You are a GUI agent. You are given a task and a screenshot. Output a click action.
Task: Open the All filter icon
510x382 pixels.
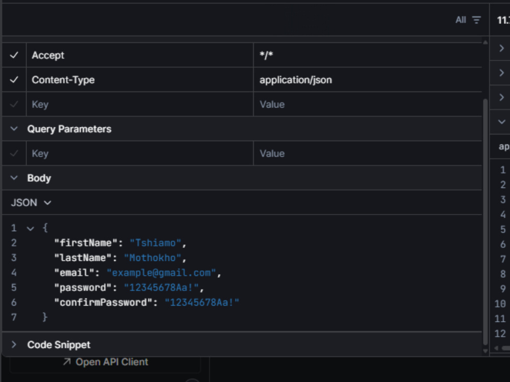coord(476,20)
